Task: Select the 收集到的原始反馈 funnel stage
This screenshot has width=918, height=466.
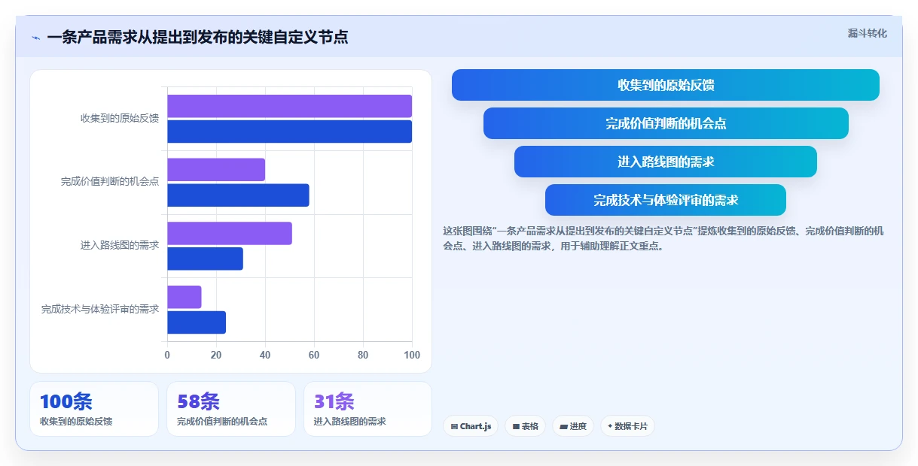Action: click(666, 85)
